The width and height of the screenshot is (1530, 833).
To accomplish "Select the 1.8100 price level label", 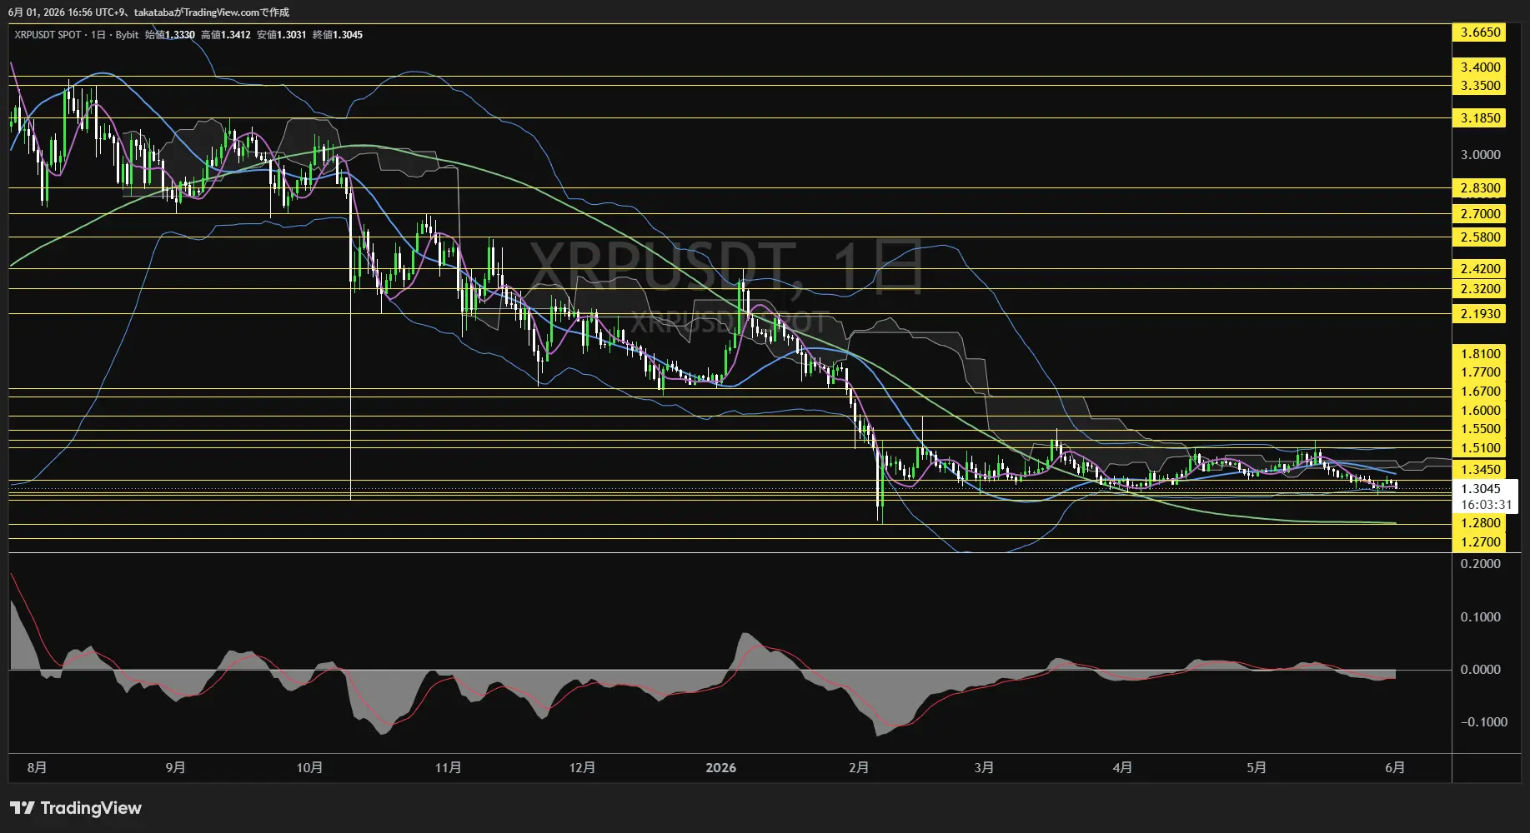I will [x=1481, y=354].
